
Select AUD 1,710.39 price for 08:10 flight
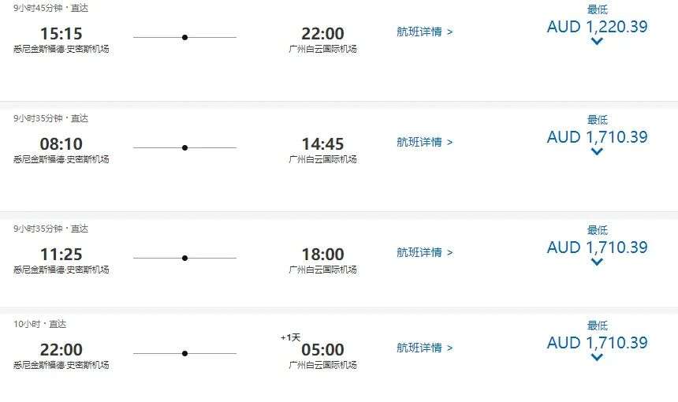pyautogui.click(x=597, y=137)
